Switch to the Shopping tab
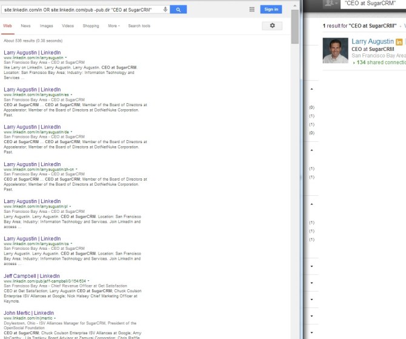Image resolution: width=406 pixels, height=339 pixels. pos(91,26)
